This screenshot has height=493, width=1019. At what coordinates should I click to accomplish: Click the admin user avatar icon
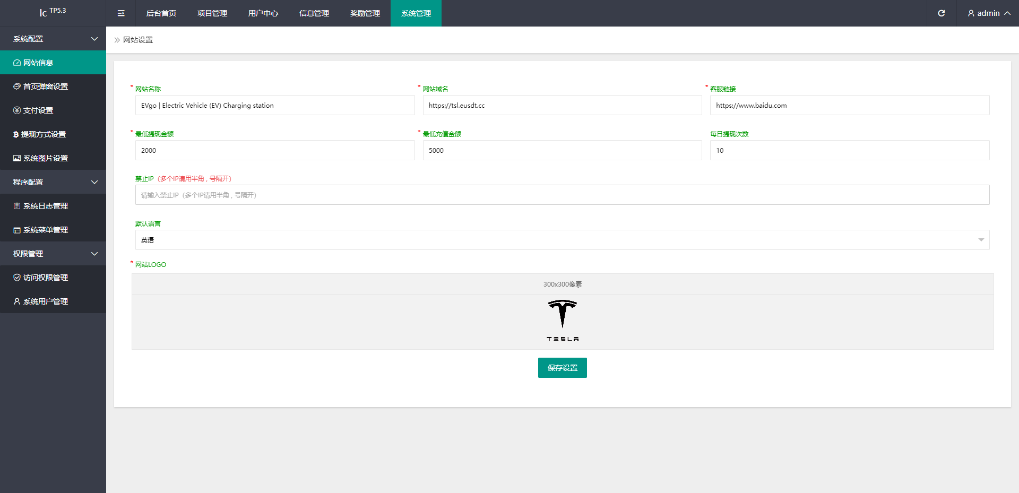[x=971, y=13]
